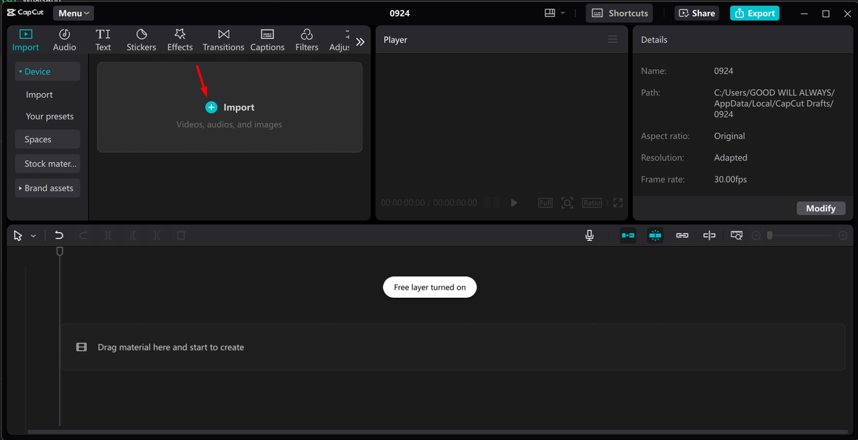This screenshot has height=440, width=858.
Task: Click the Delete left icon
Action: coord(133,235)
